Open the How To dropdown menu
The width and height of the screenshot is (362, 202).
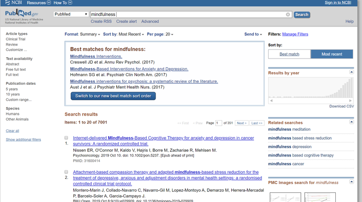[x=63, y=3]
